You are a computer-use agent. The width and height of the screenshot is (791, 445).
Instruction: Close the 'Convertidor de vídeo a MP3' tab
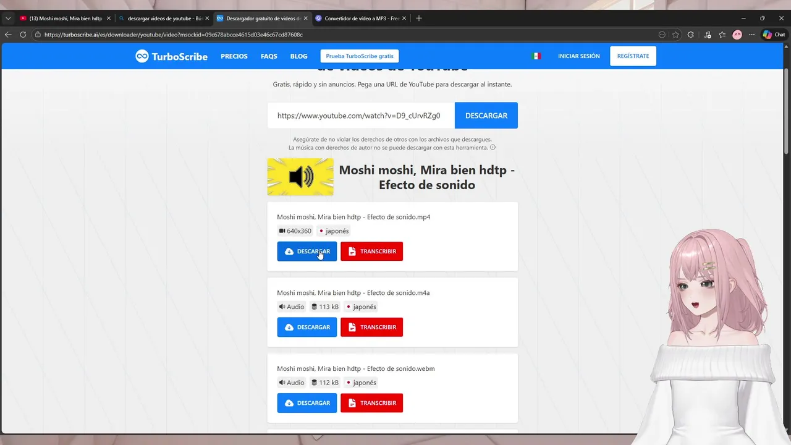click(x=404, y=19)
